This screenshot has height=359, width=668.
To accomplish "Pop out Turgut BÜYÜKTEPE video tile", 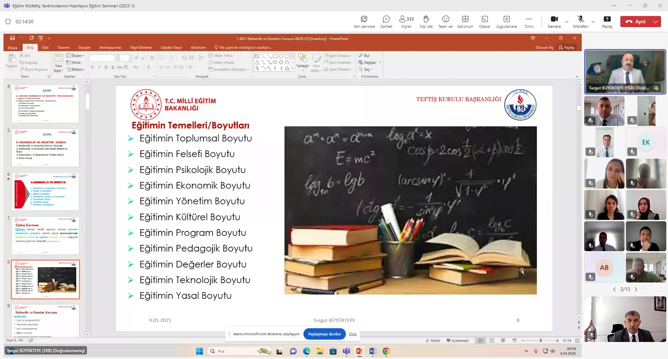I will 656,88.
